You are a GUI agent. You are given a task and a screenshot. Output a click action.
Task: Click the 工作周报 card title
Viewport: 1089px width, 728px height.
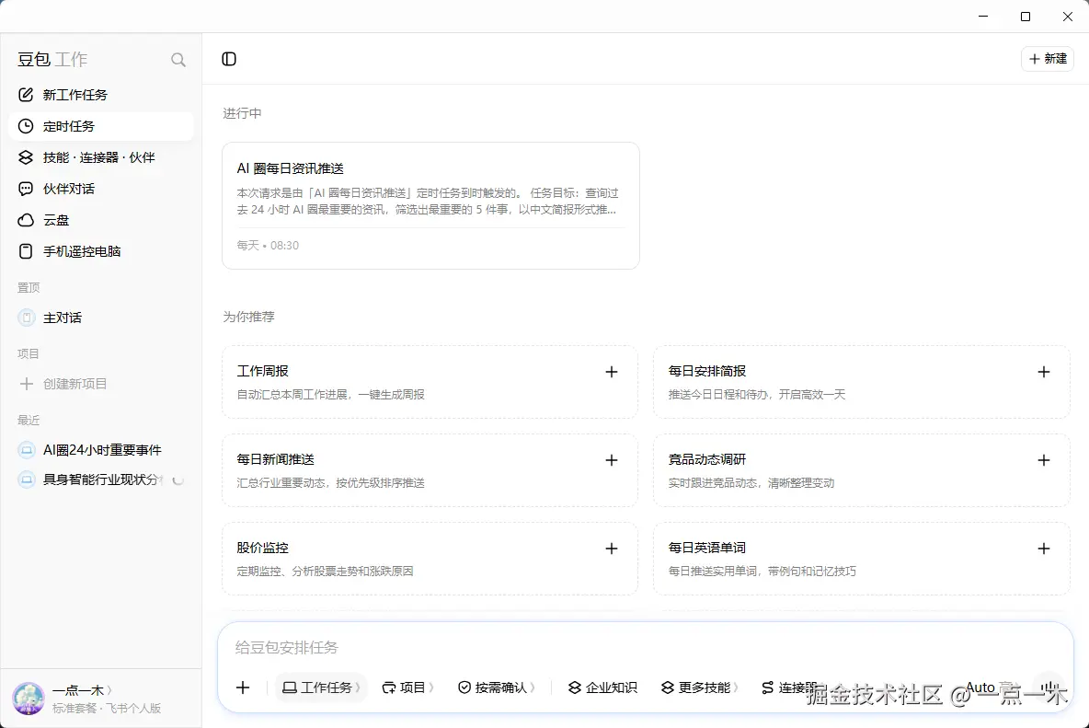(x=262, y=372)
